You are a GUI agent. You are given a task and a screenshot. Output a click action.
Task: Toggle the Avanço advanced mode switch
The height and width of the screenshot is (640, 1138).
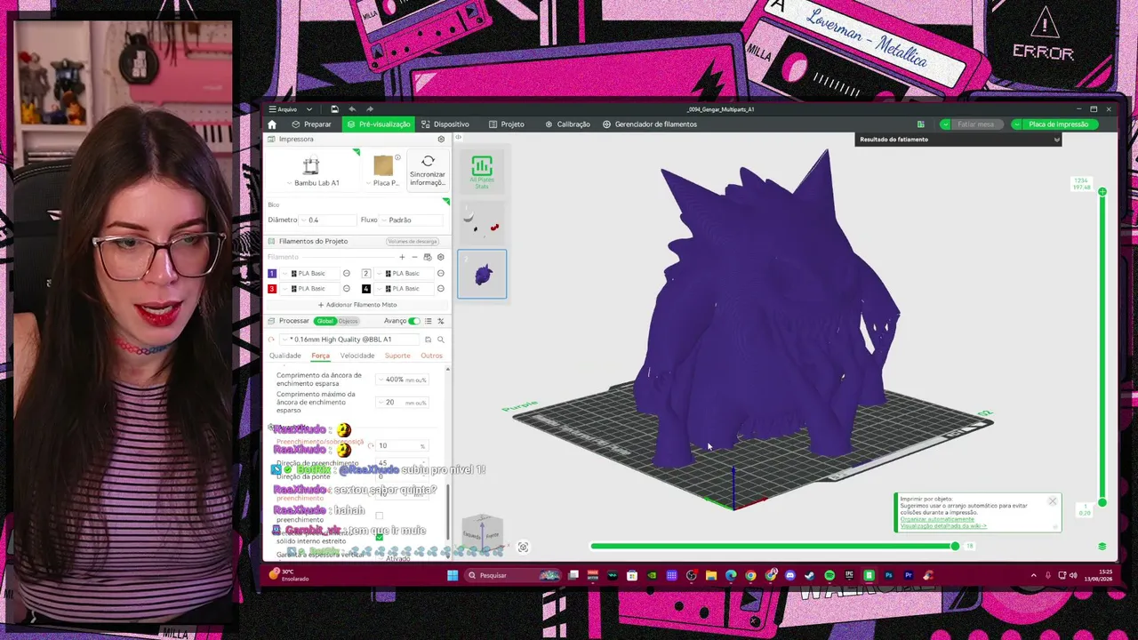pyautogui.click(x=413, y=321)
